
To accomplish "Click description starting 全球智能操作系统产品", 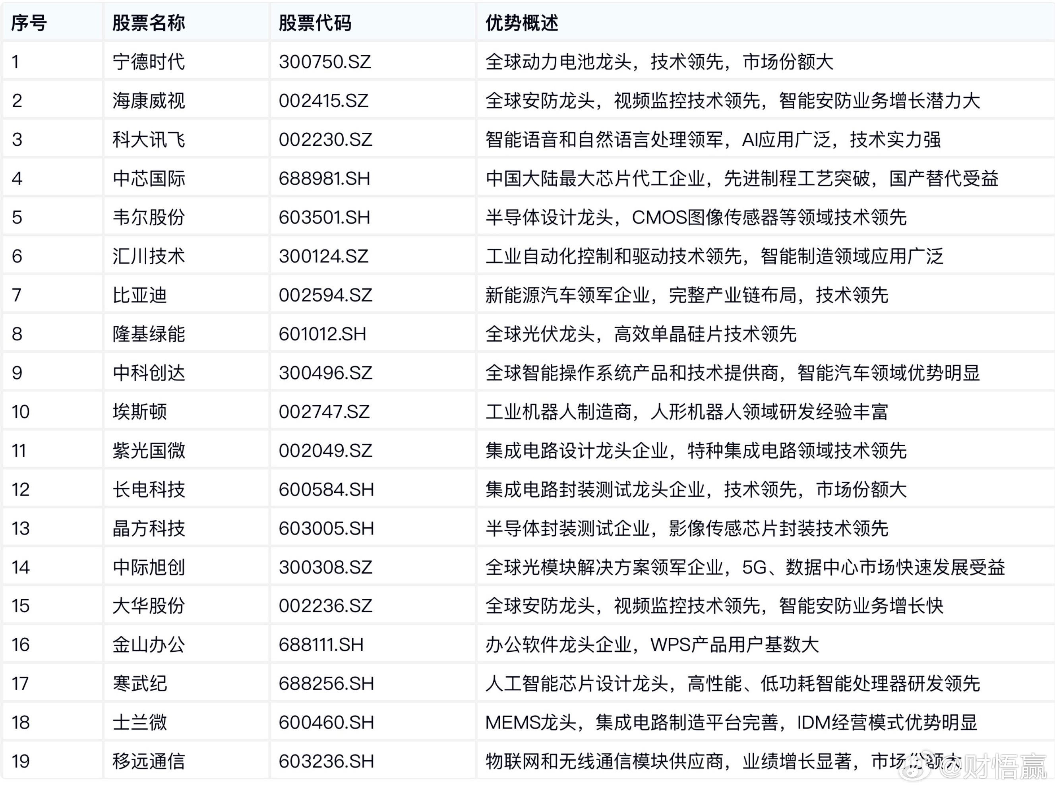I will 733,373.
